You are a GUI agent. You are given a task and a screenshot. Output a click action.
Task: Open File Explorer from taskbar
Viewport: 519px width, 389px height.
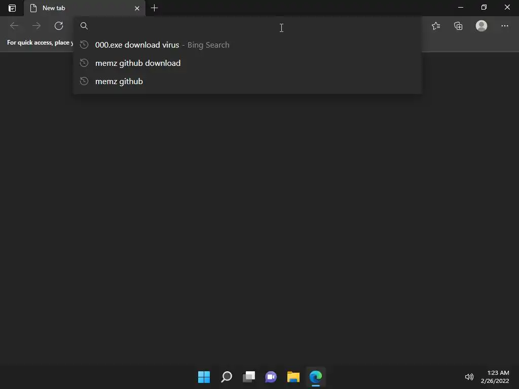tap(293, 377)
